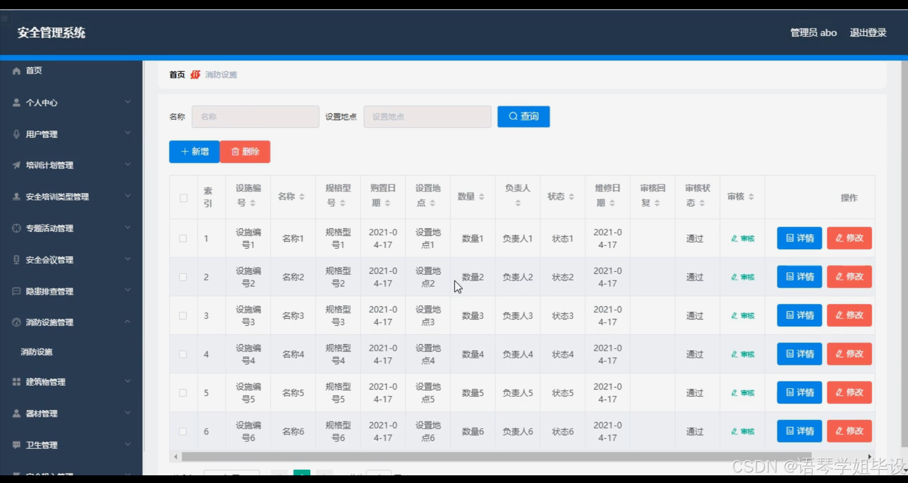Click the user icon beside 安全培训类型管理
This screenshot has width=908, height=483.
(16, 196)
